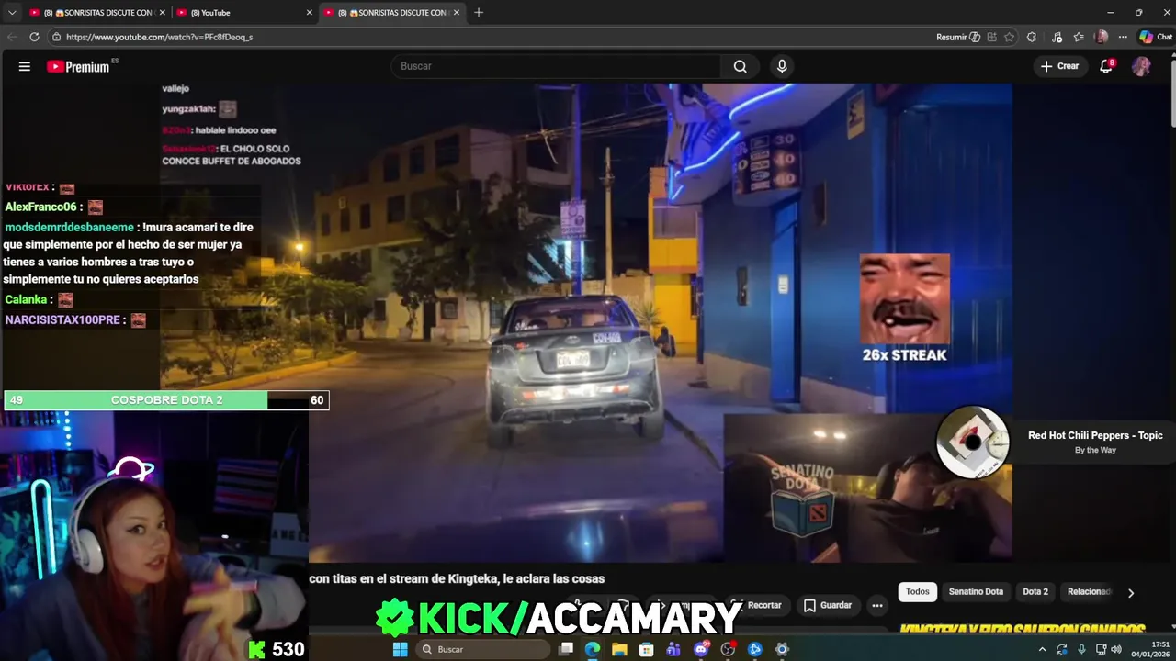Open the YouTube account avatar menu
The image size is (1176, 661).
[x=1141, y=66]
